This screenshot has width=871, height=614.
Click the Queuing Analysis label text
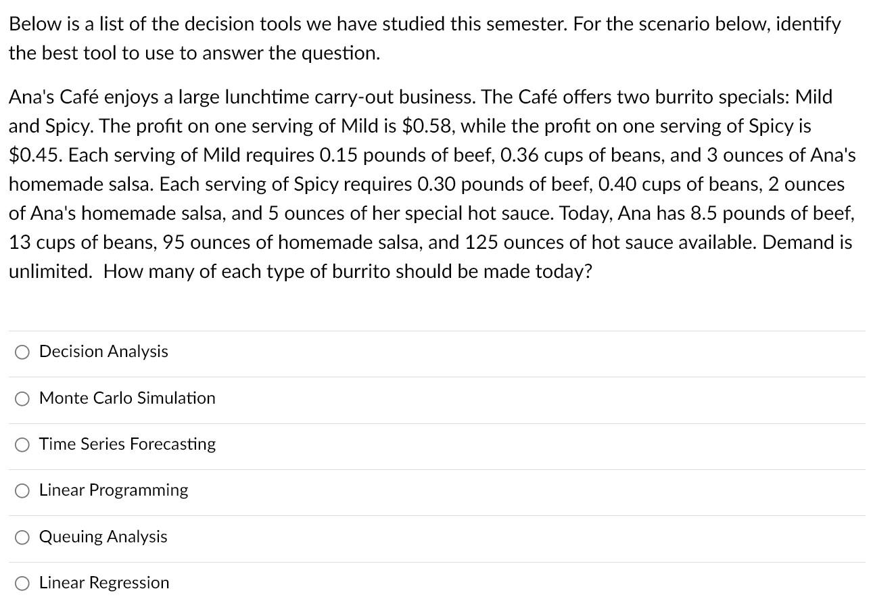(103, 537)
